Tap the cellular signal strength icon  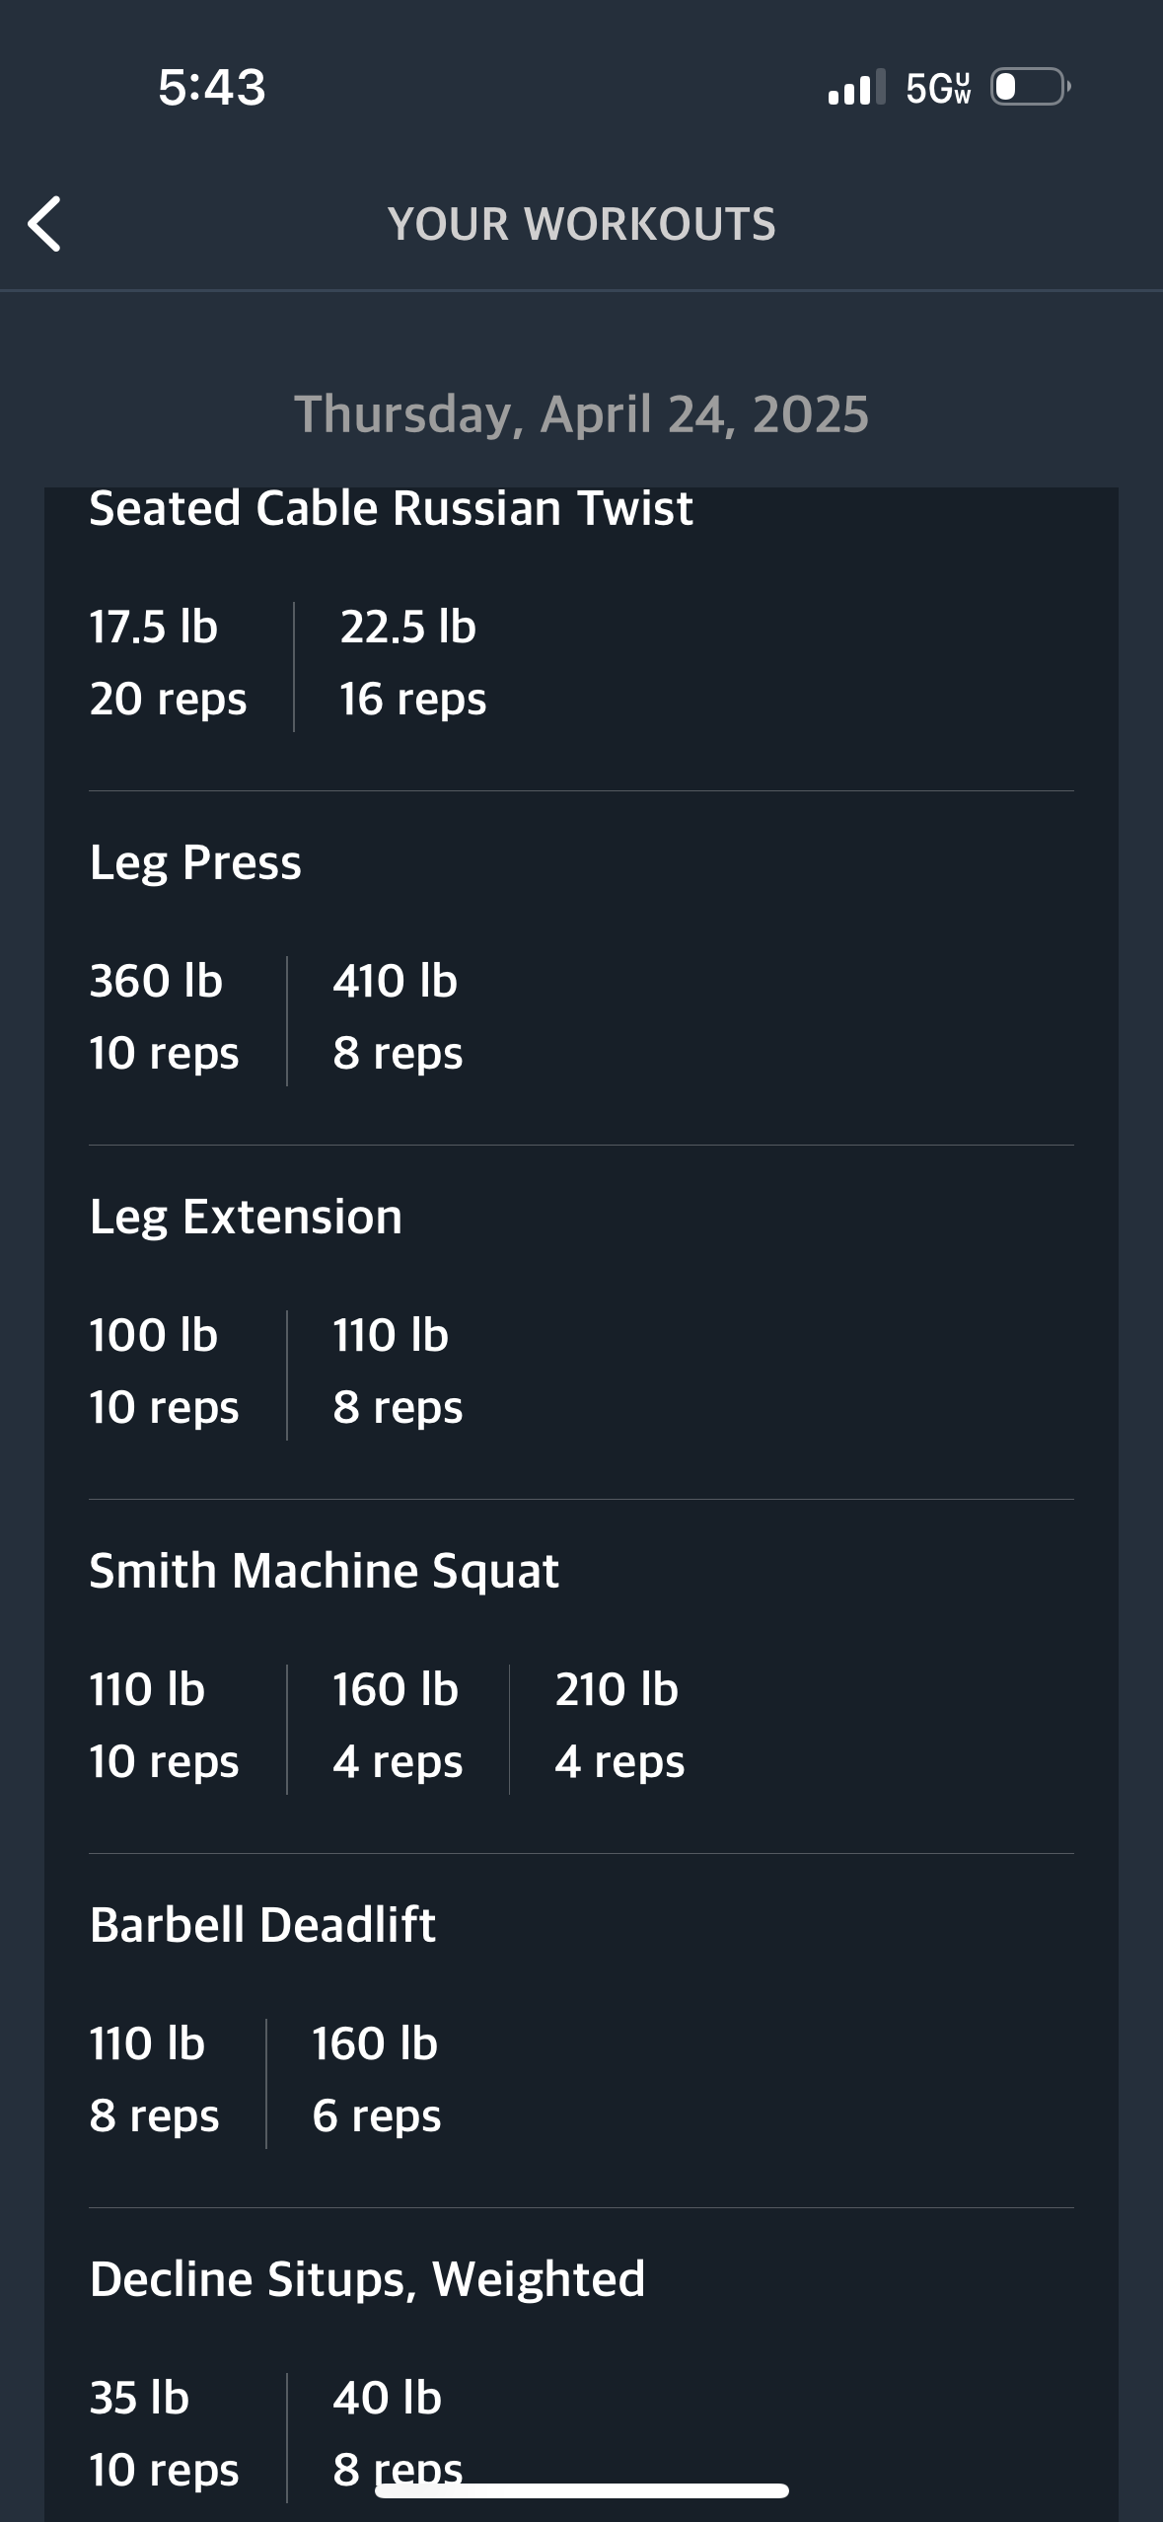[856, 88]
